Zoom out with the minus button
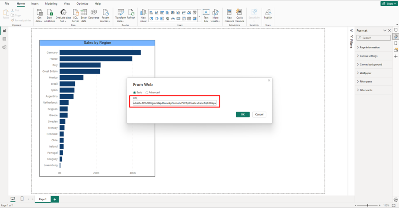The height and width of the screenshot is (208, 399). (x=355, y=205)
